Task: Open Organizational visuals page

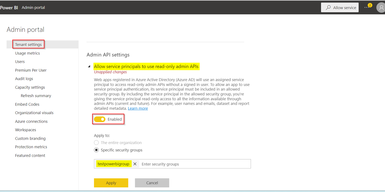Action: 34,113
